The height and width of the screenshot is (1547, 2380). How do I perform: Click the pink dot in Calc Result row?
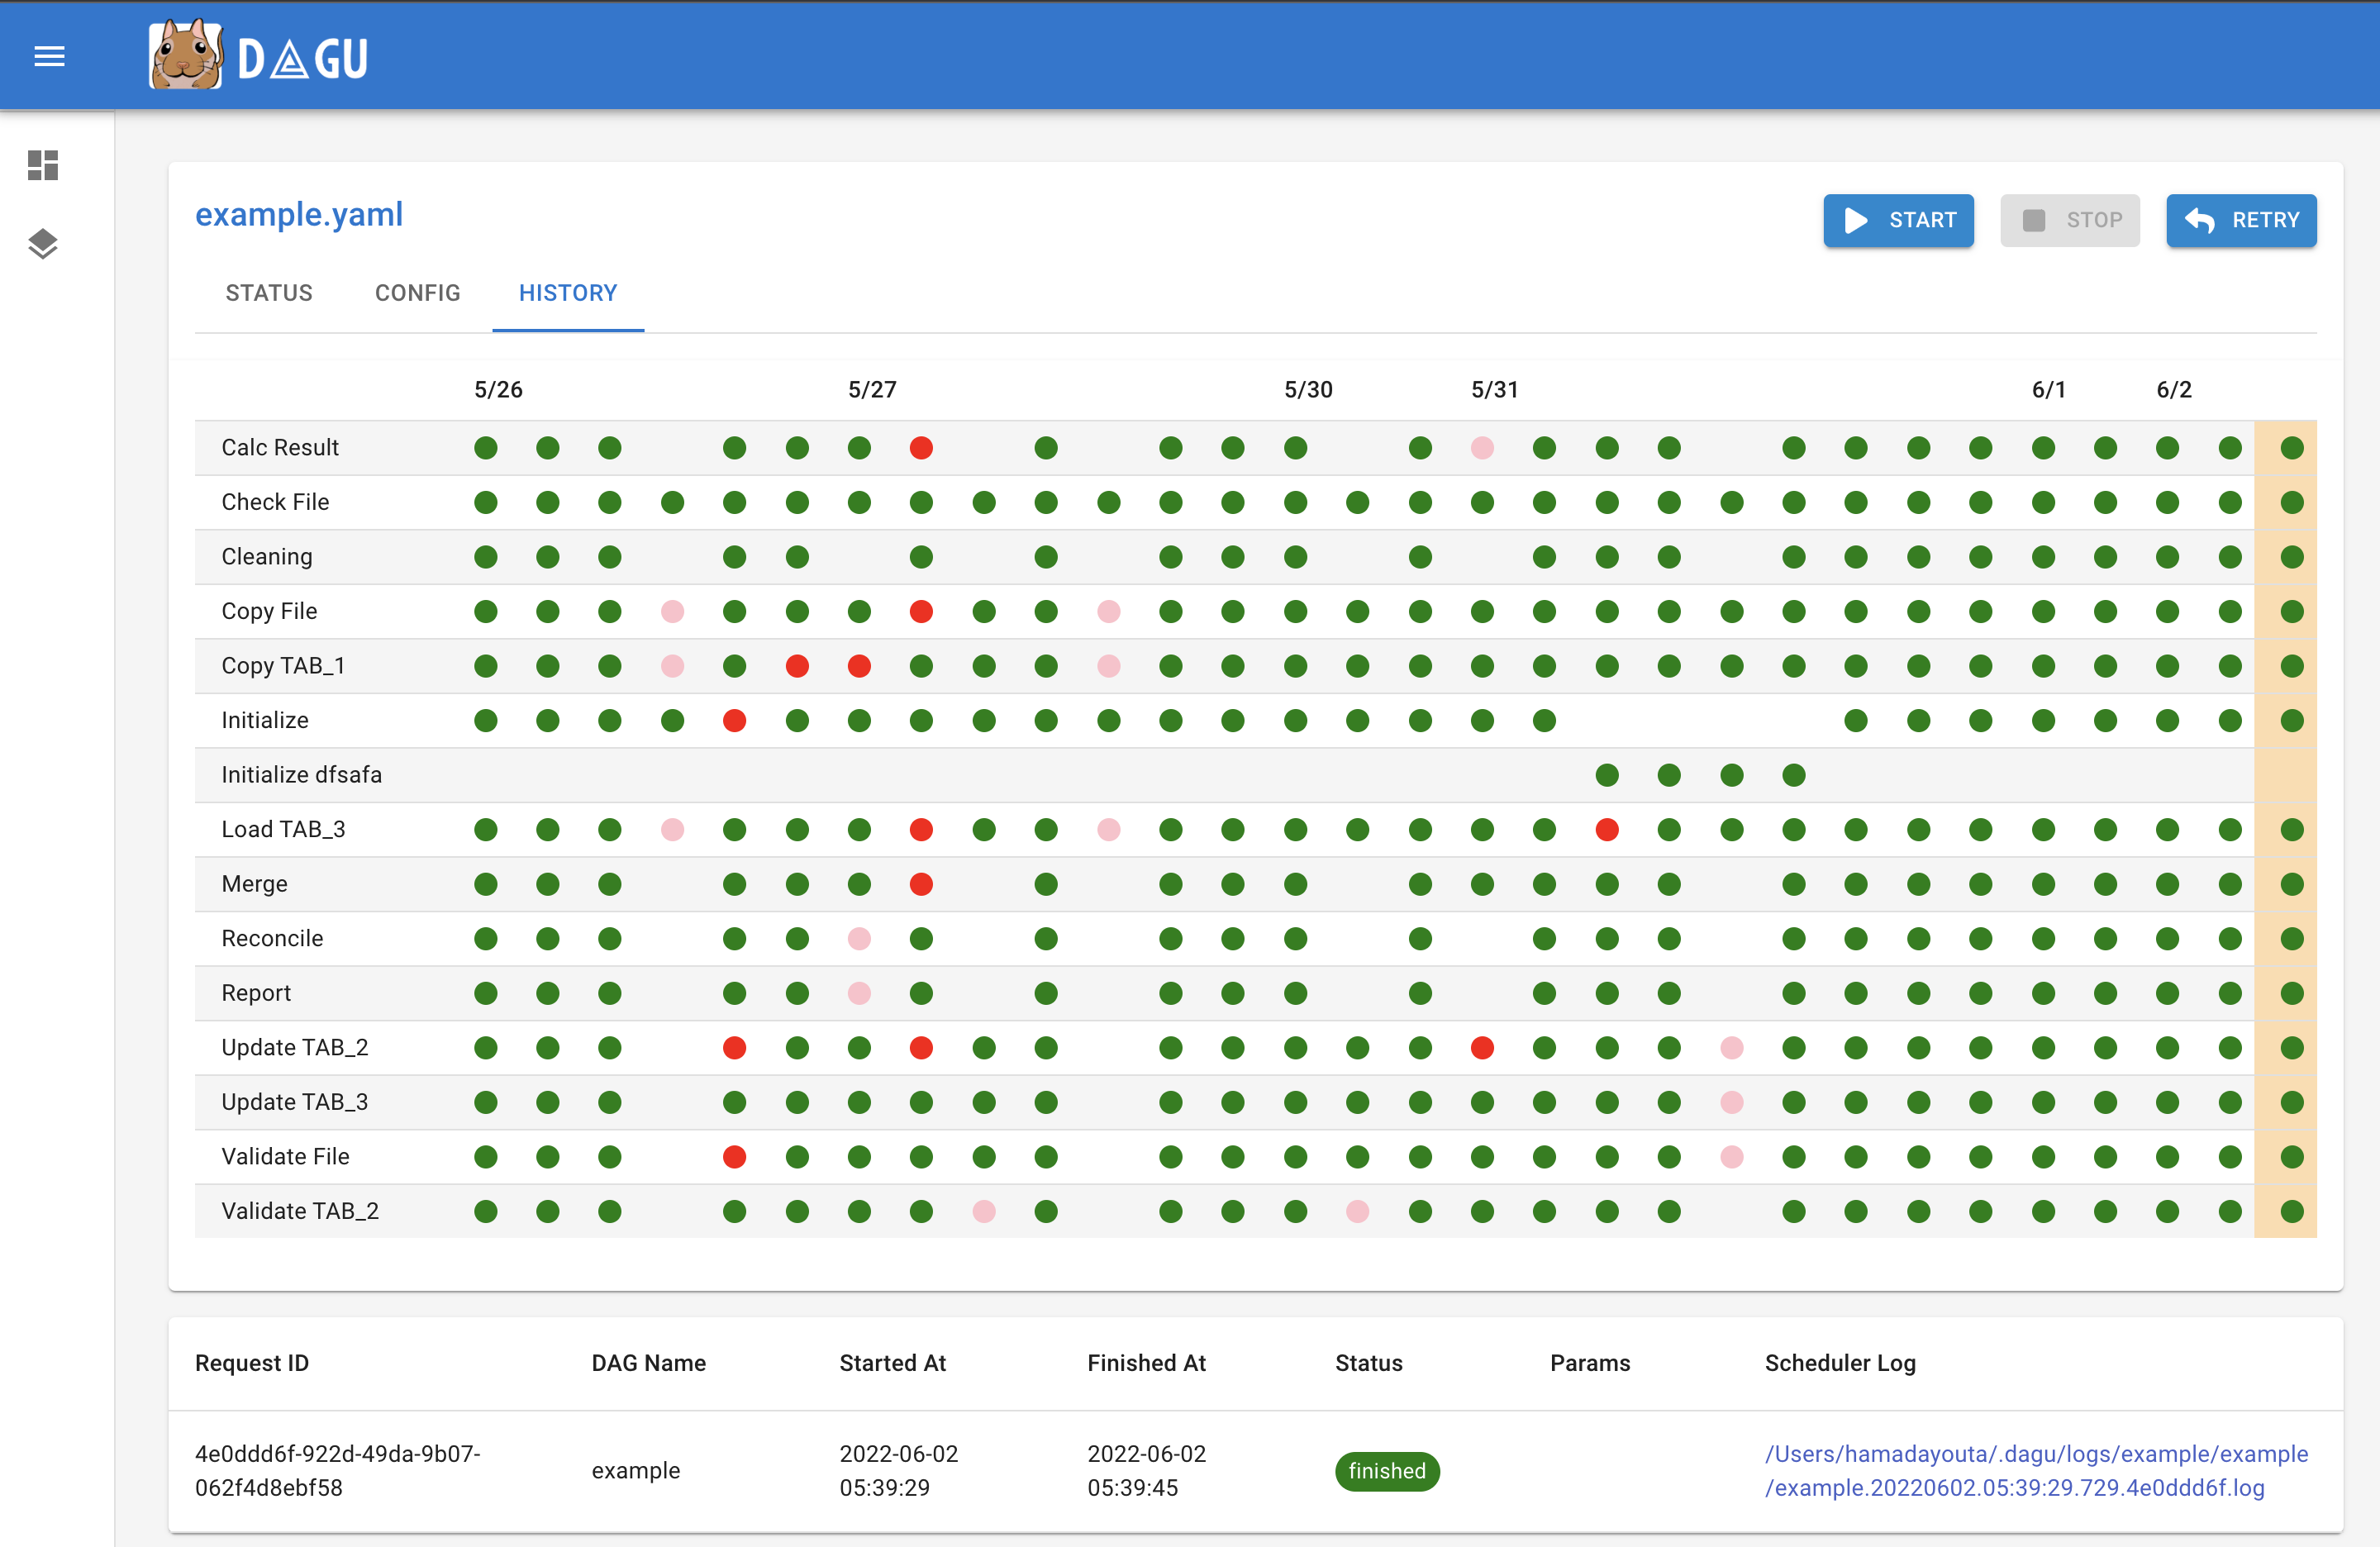1482,448
